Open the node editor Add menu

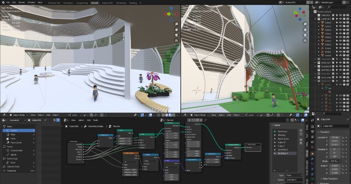[88, 120]
